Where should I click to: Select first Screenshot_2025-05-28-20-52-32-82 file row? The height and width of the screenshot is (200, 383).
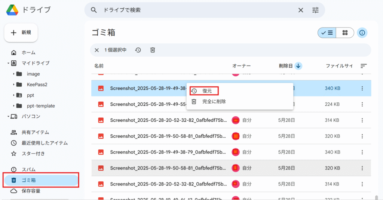[x=231, y=120]
